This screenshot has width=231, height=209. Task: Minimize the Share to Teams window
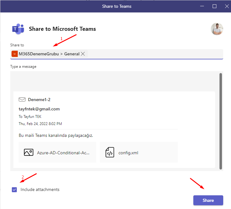[202, 6]
